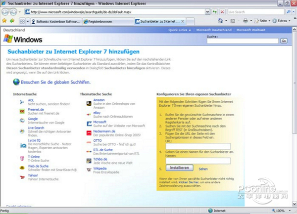Image resolution: width=297 pixels, height=214 pixels.
Task: Add Google search provider link
Action: pyautogui.click(x=33, y=119)
